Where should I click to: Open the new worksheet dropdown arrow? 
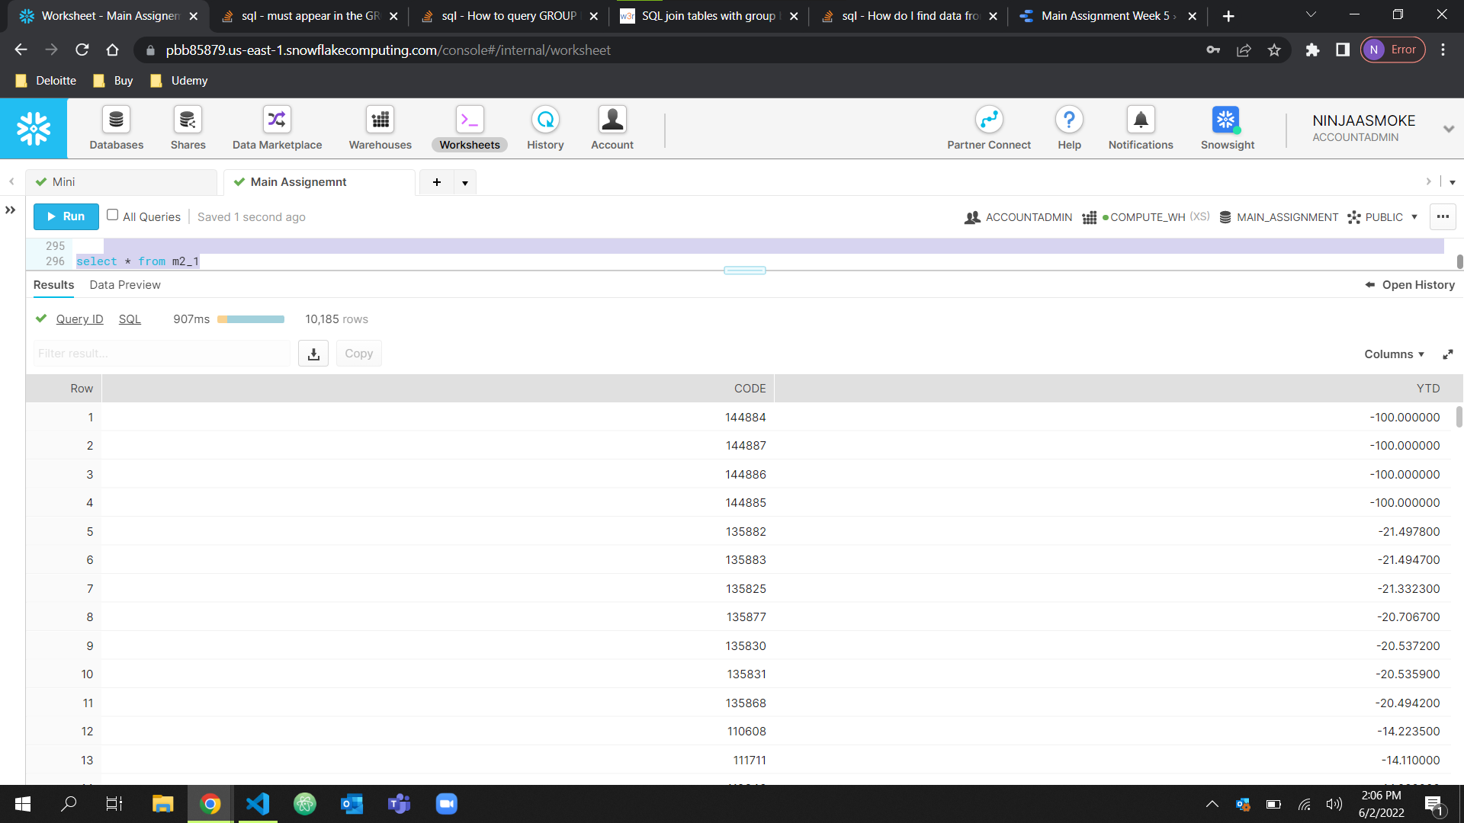point(465,182)
